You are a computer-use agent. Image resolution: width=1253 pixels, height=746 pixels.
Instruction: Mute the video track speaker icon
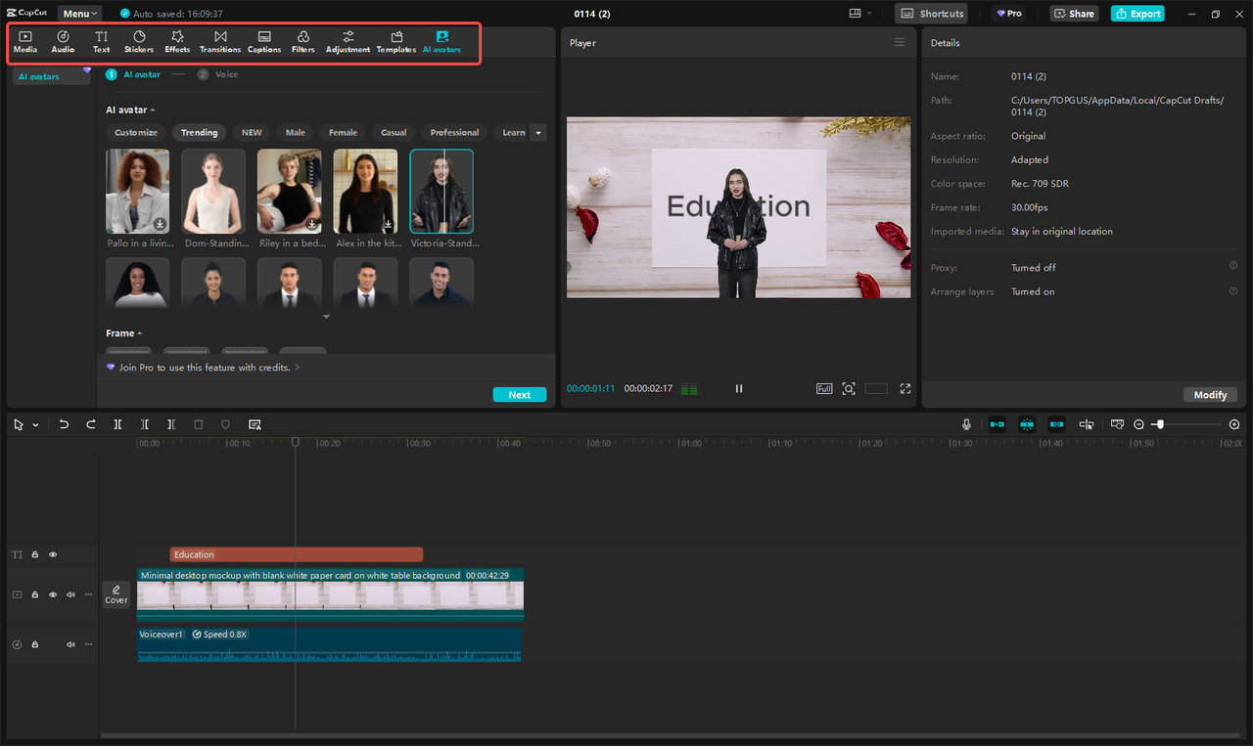coord(70,594)
